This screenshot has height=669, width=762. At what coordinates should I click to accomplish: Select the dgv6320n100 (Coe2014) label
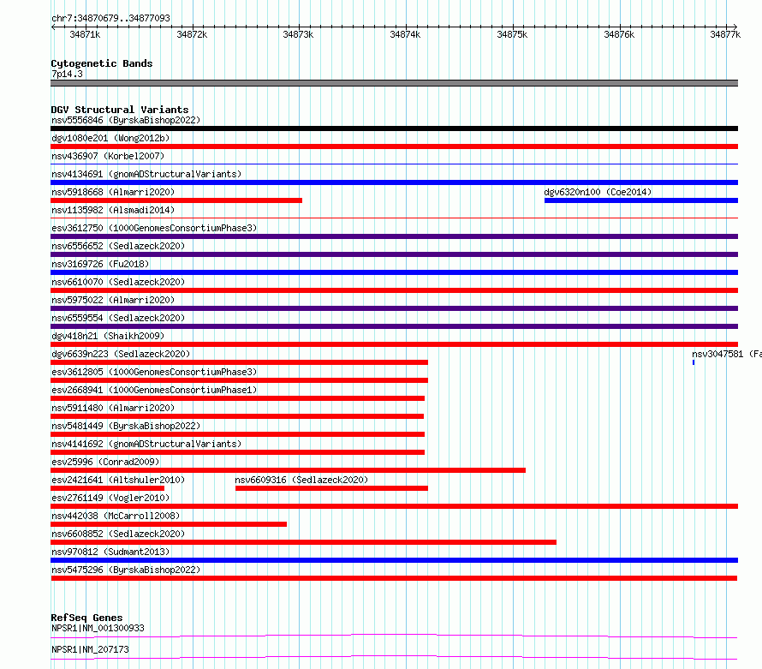click(x=598, y=192)
